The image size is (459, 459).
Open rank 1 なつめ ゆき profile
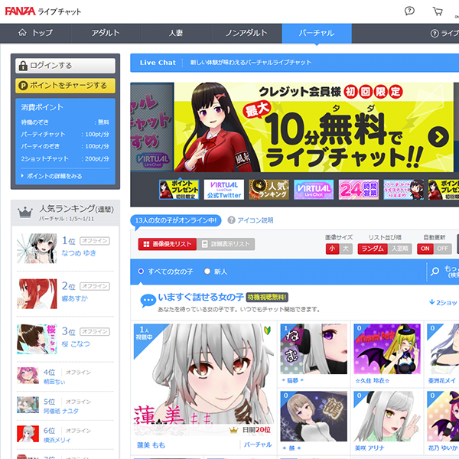coord(79,253)
